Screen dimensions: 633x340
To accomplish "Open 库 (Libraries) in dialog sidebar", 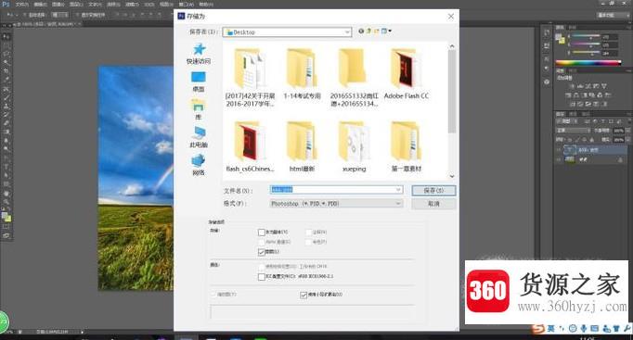I will [x=199, y=109].
